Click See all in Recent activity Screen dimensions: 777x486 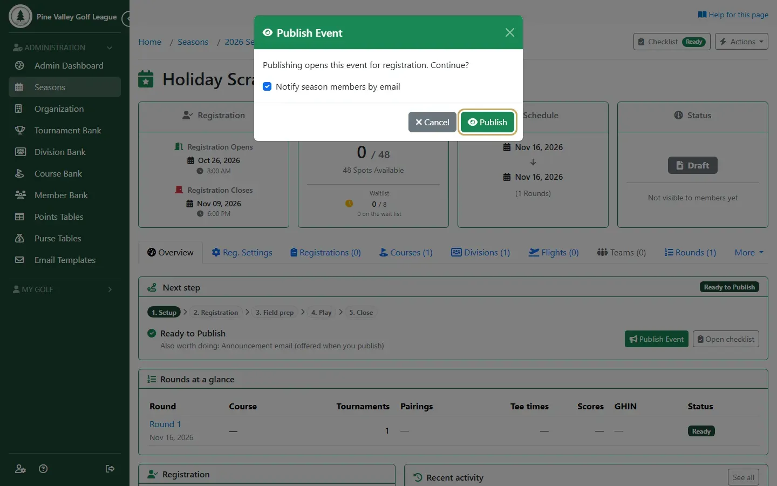tap(743, 477)
